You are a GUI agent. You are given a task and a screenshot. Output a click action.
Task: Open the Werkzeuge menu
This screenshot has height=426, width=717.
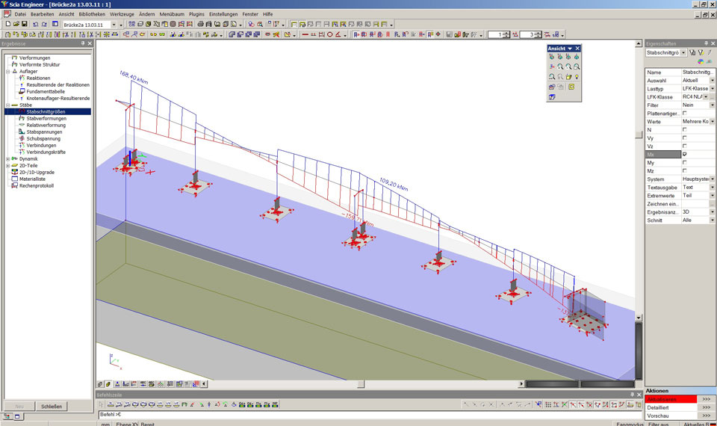pos(122,14)
